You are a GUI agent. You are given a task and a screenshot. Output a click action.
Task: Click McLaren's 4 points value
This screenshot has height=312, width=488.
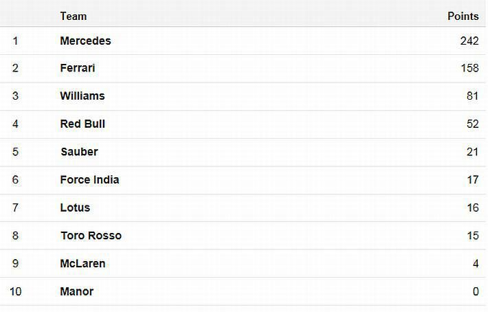pyautogui.click(x=475, y=263)
